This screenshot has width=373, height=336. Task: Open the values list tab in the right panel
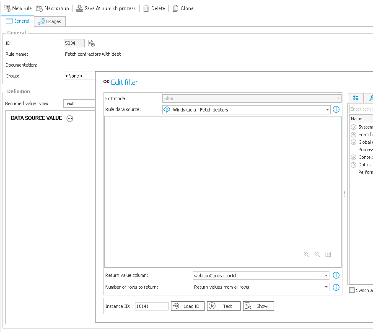tap(356, 98)
